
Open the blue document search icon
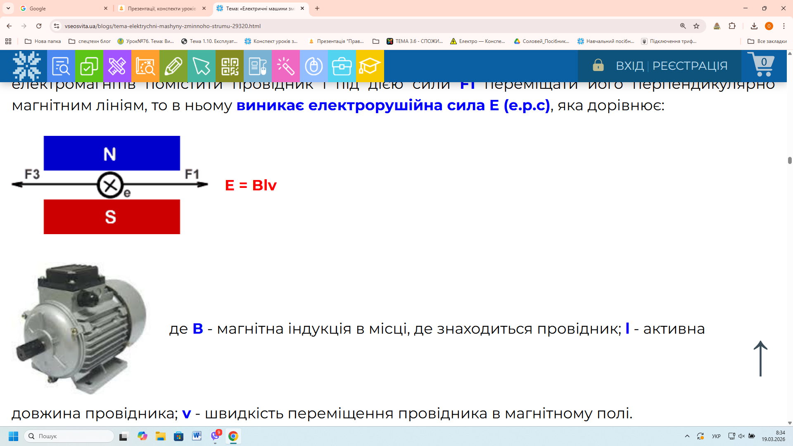61,66
